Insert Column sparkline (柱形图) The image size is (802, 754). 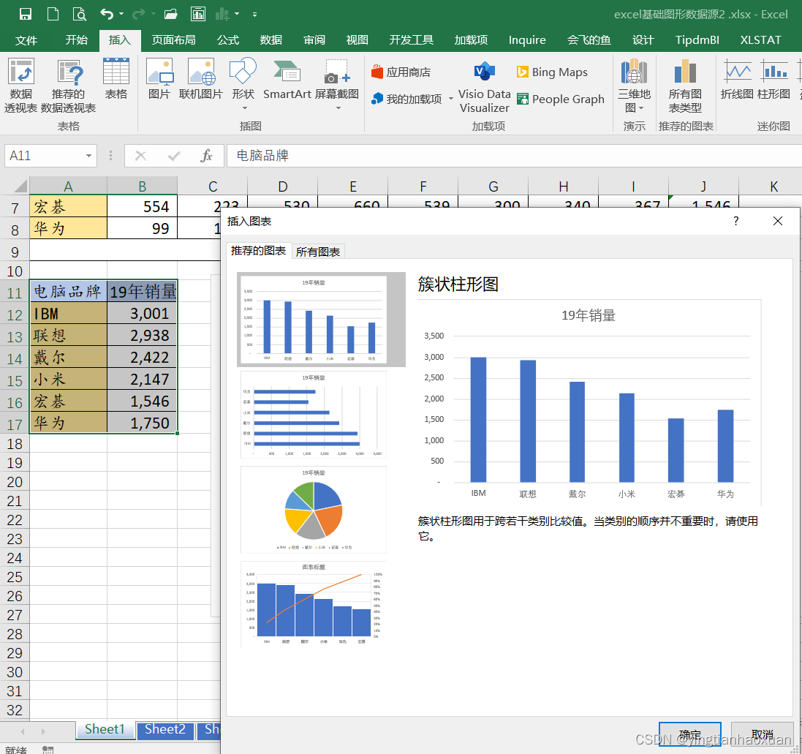pyautogui.click(x=774, y=79)
